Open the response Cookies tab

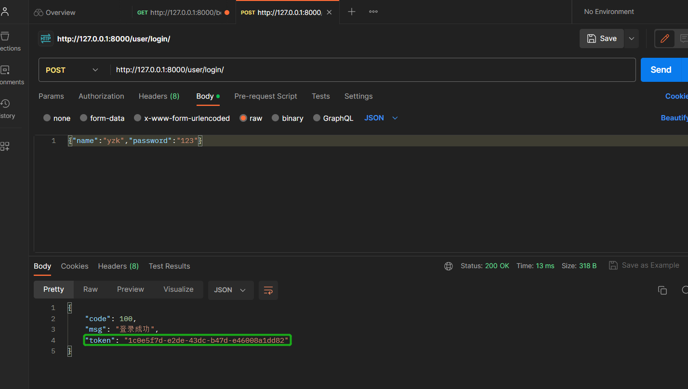[75, 266]
